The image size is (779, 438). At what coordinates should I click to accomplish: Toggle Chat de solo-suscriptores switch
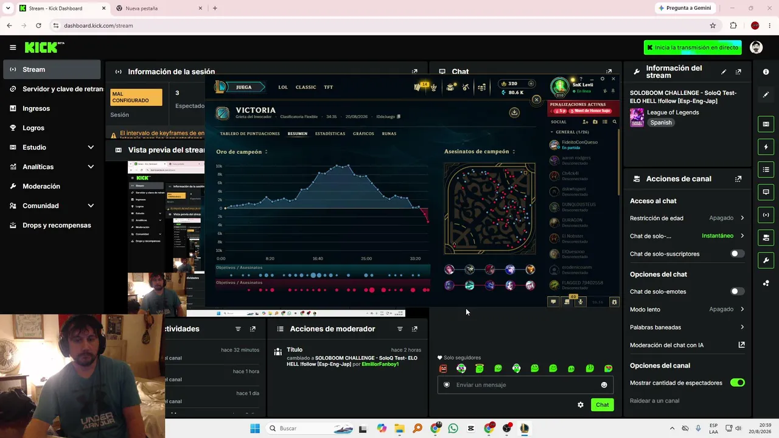tap(737, 254)
